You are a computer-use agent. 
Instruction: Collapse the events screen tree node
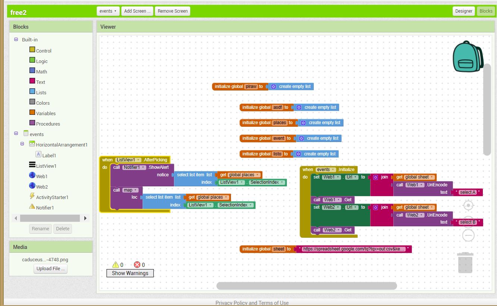point(16,133)
